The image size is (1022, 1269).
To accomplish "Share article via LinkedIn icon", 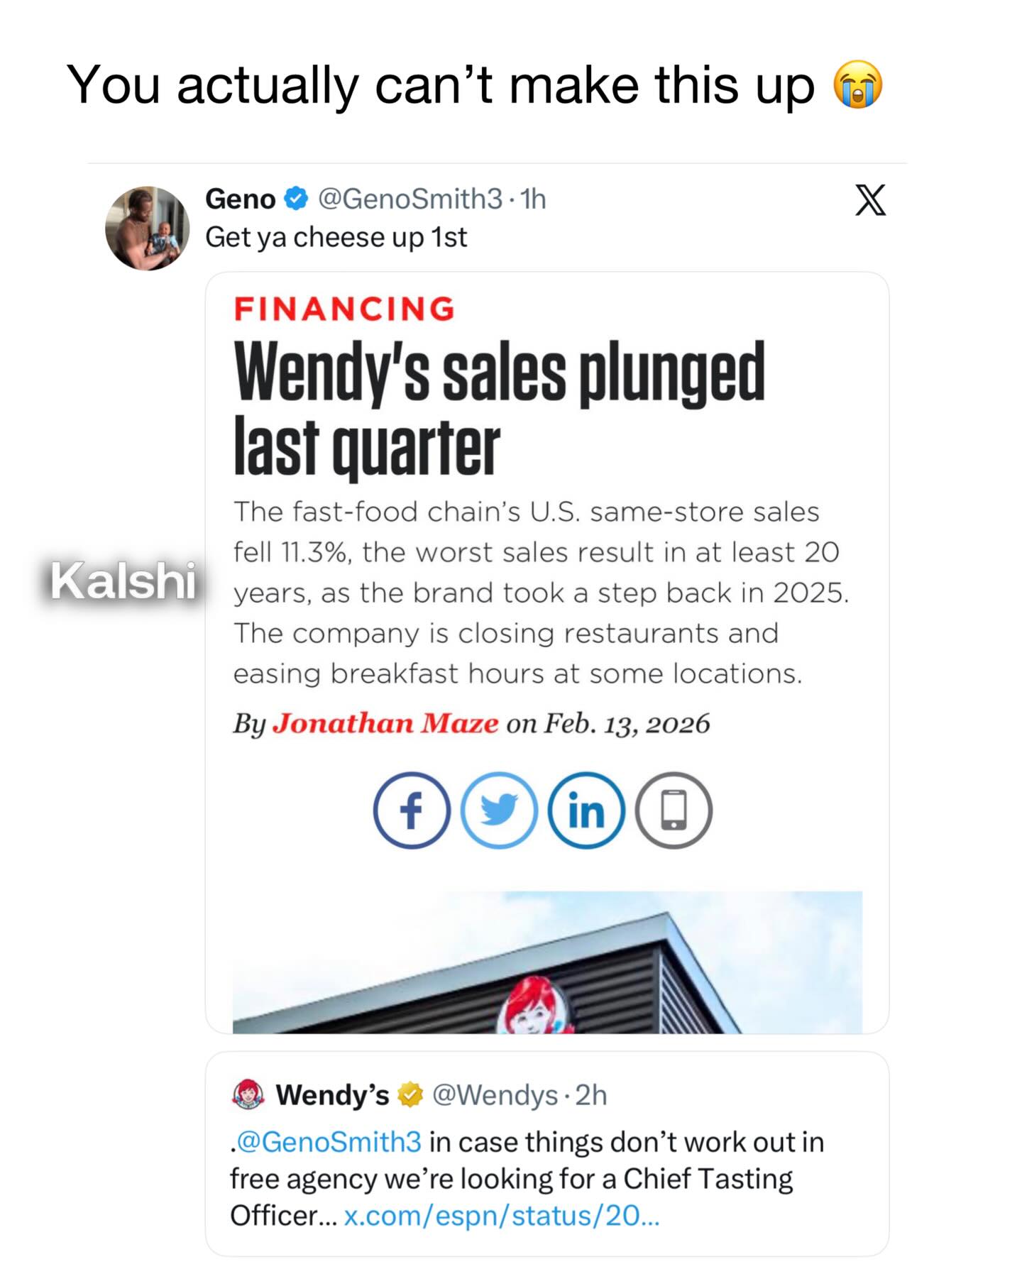I will (586, 810).
